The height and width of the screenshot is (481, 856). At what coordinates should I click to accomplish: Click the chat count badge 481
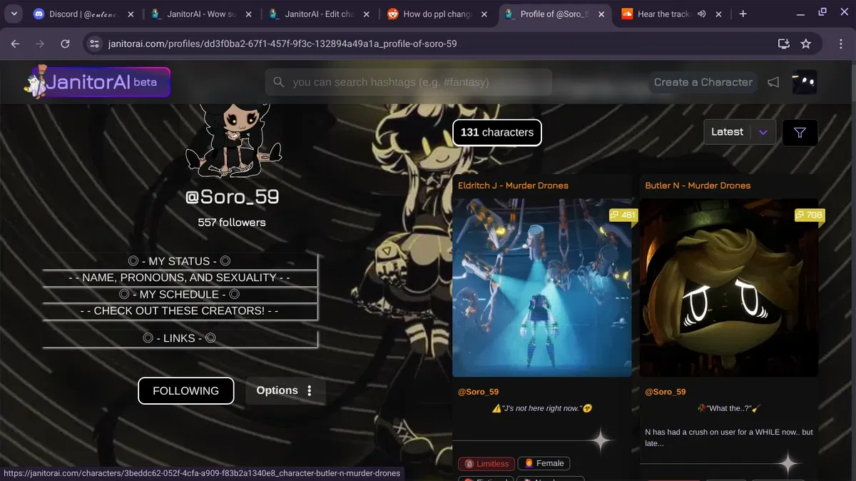tap(622, 215)
